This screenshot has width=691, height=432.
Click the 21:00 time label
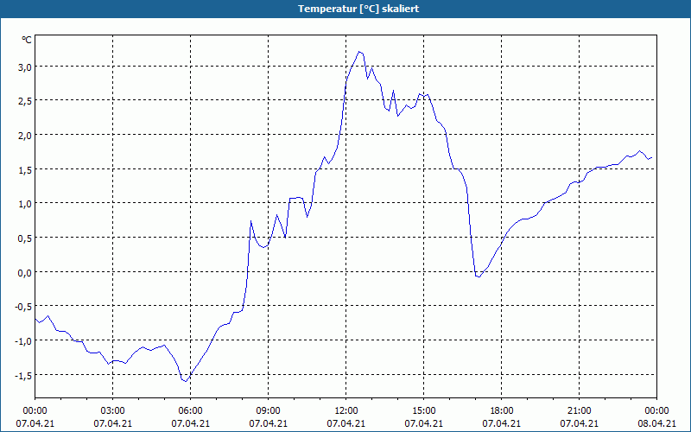579,411
